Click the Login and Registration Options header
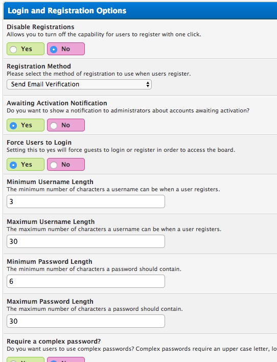Viewport: 277px width, 362px height. [67, 11]
